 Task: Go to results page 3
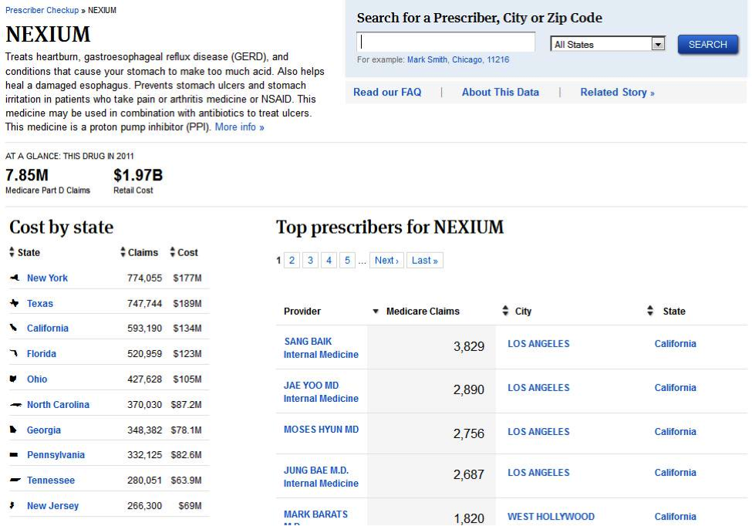coord(310,261)
